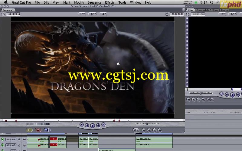Click Show Match Frame button in Canvas
This screenshot has height=151, width=242.
160,130
